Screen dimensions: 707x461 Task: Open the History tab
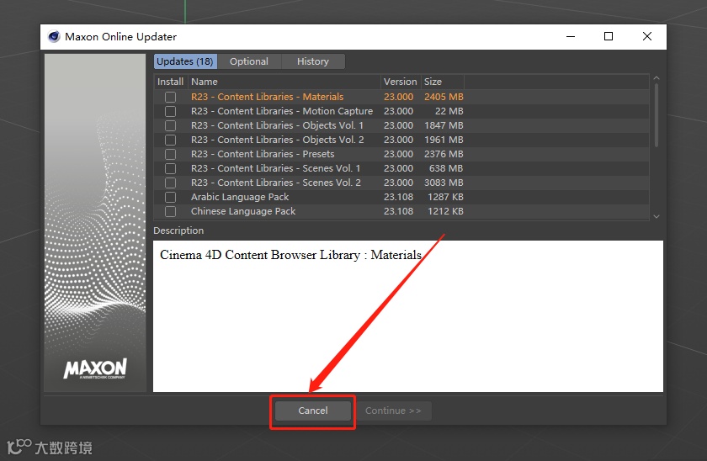click(313, 61)
